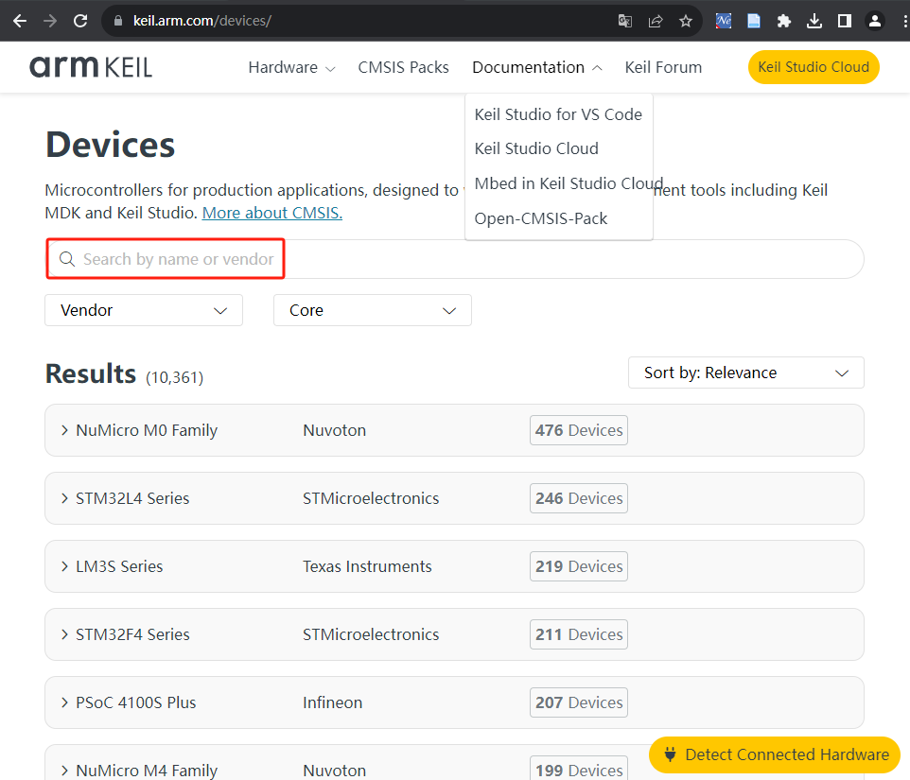Viewport: 910px width, 780px height.
Task: Select Keil Studio Cloud in Documentation dropdown
Action: [536, 148]
